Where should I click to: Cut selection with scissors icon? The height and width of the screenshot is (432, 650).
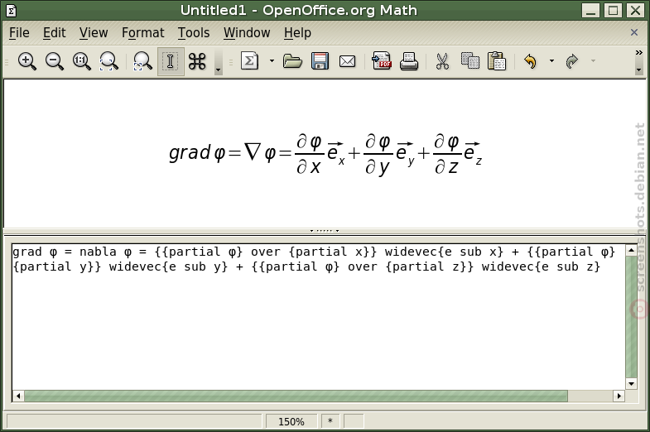[x=442, y=62]
